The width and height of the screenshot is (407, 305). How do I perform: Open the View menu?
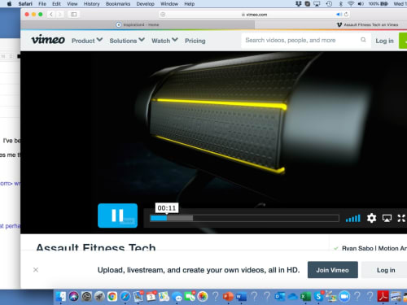72,4
